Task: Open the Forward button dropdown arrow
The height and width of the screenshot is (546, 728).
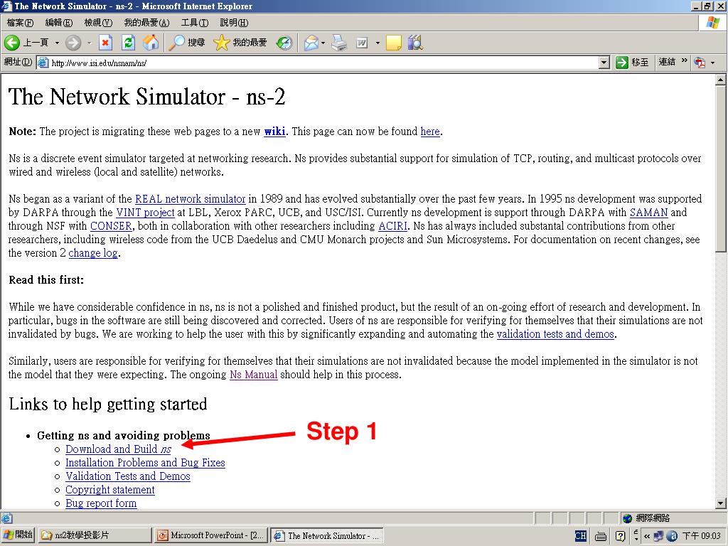Action: coord(89,43)
